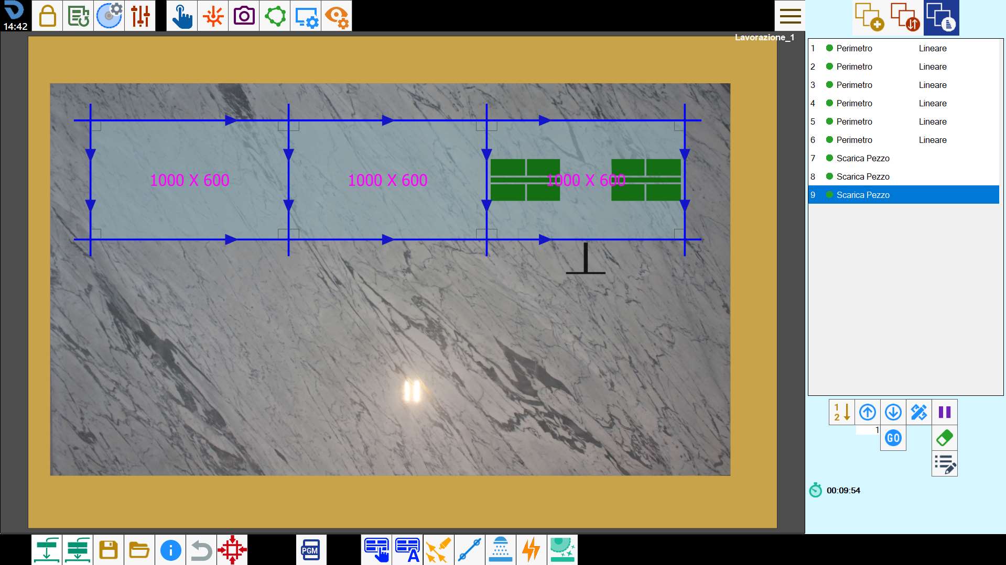Open the checklist refresh icon
This screenshot has height=565, width=1006.
click(78, 16)
